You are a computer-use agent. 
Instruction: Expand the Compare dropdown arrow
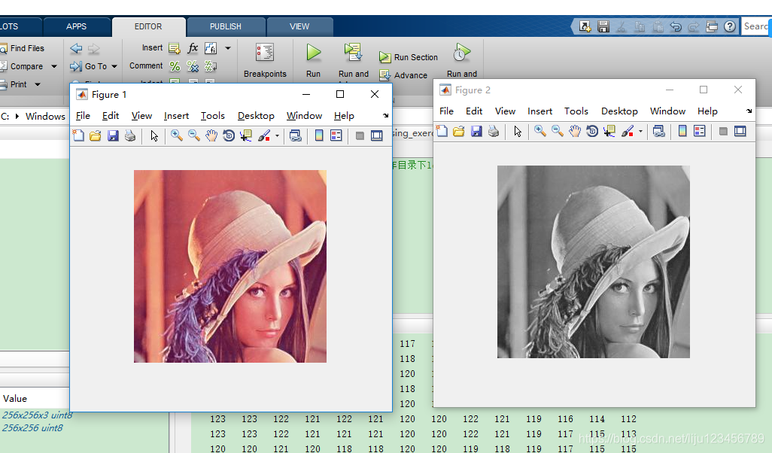(x=54, y=66)
